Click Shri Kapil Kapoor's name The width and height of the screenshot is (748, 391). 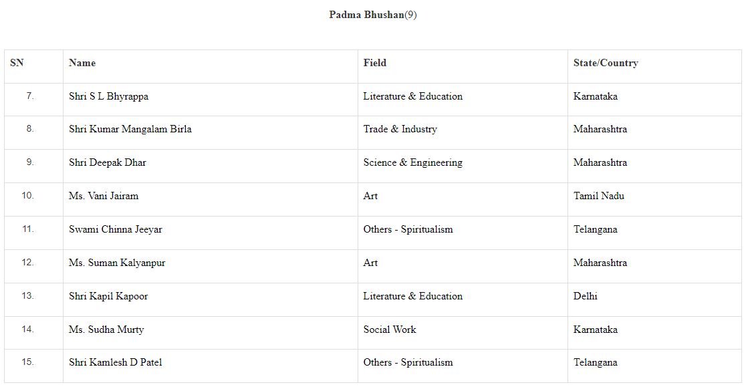pyautogui.click(x=108, y=296)
